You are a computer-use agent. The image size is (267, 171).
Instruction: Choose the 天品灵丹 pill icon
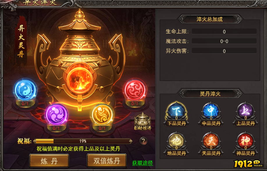coord(211,141)
